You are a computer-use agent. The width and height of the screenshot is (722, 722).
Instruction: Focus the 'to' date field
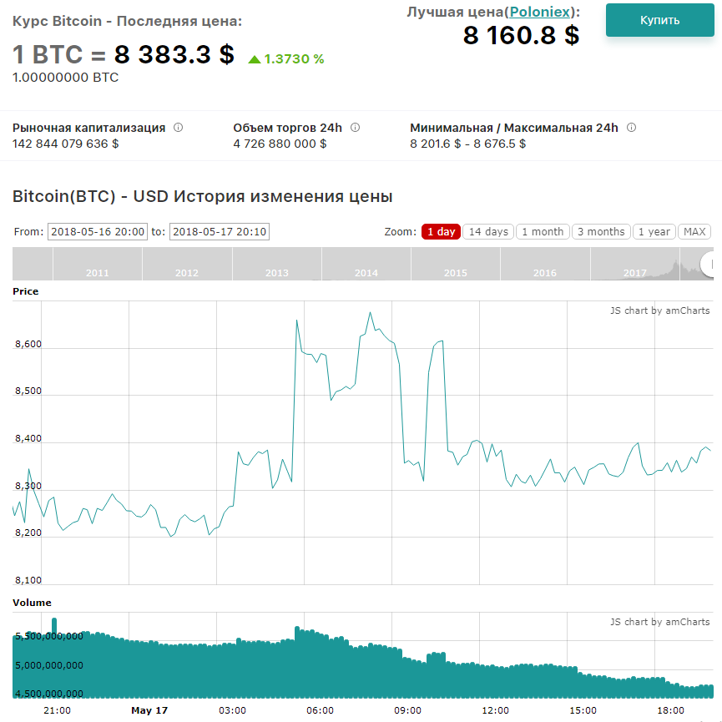point(220,231)
